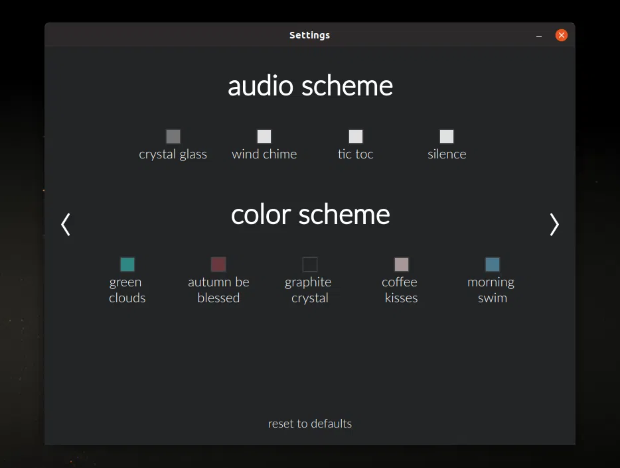The image size is (620, 468).
Task: Pick the graphite crystal color swatch
Action: pos(309,263)
